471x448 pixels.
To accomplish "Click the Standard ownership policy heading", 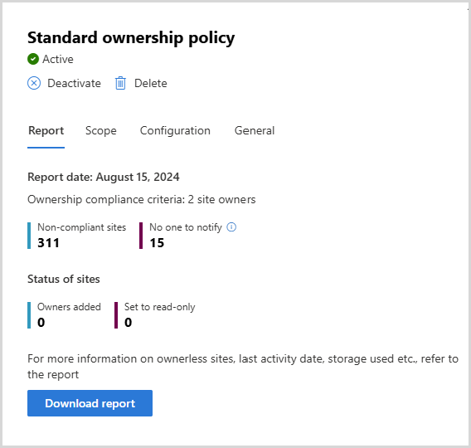I will click(131, 38).
